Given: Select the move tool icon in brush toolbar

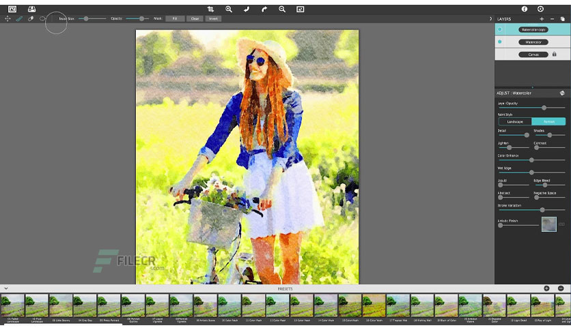Looking at the screenshot, I should [x=8, y=18].
